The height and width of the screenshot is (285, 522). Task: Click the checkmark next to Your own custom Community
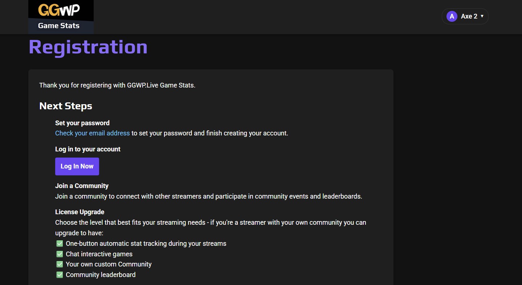60,264
